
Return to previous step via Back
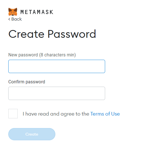[x=15, y=19]
